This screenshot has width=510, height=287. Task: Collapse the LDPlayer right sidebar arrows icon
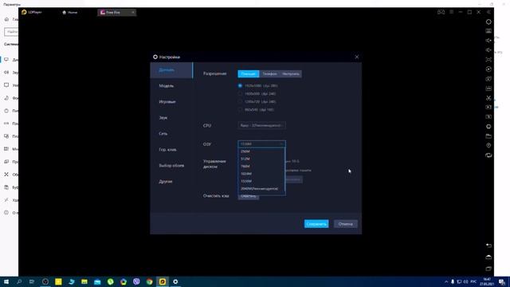coord(488,12)
